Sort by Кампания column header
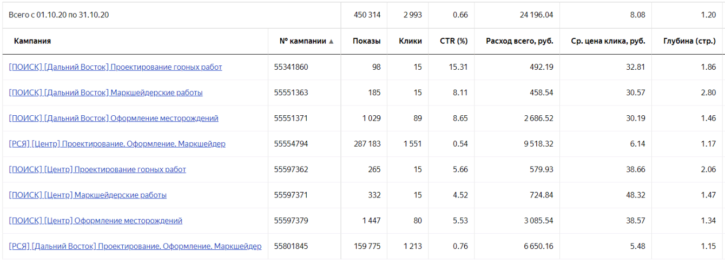This screenshot has width=725, height=264. [32, 41]
